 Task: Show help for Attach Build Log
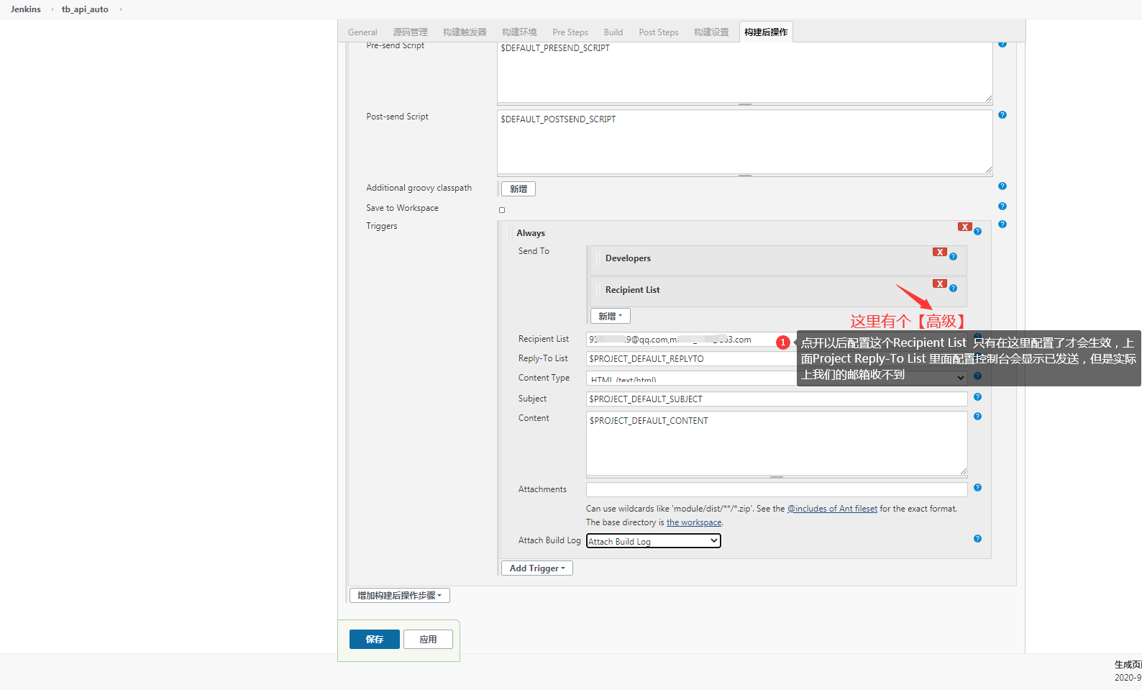click(977, 539)
